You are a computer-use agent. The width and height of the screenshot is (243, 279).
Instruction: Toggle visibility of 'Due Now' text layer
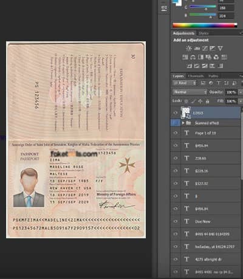click(x=176, y=221)
